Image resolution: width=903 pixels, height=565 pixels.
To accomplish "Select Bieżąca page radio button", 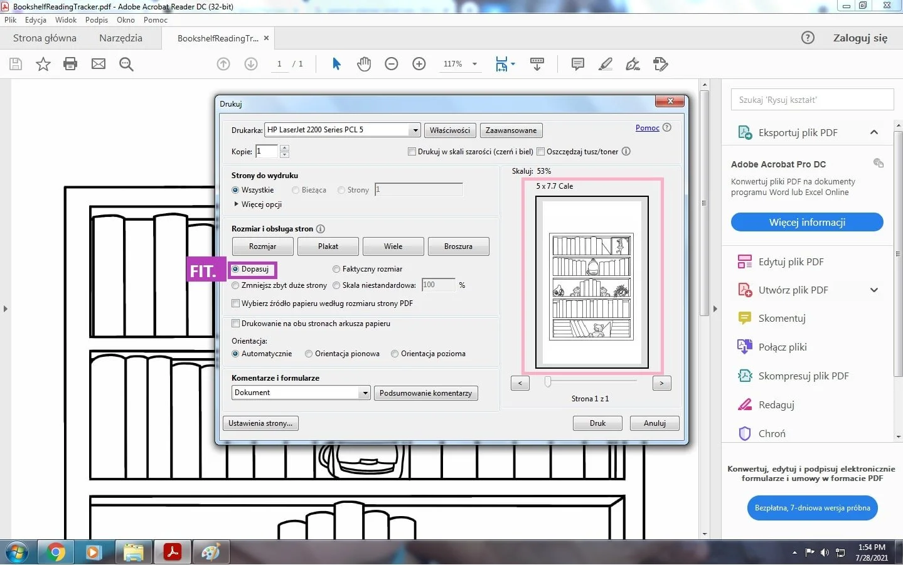I will [296, 190].
